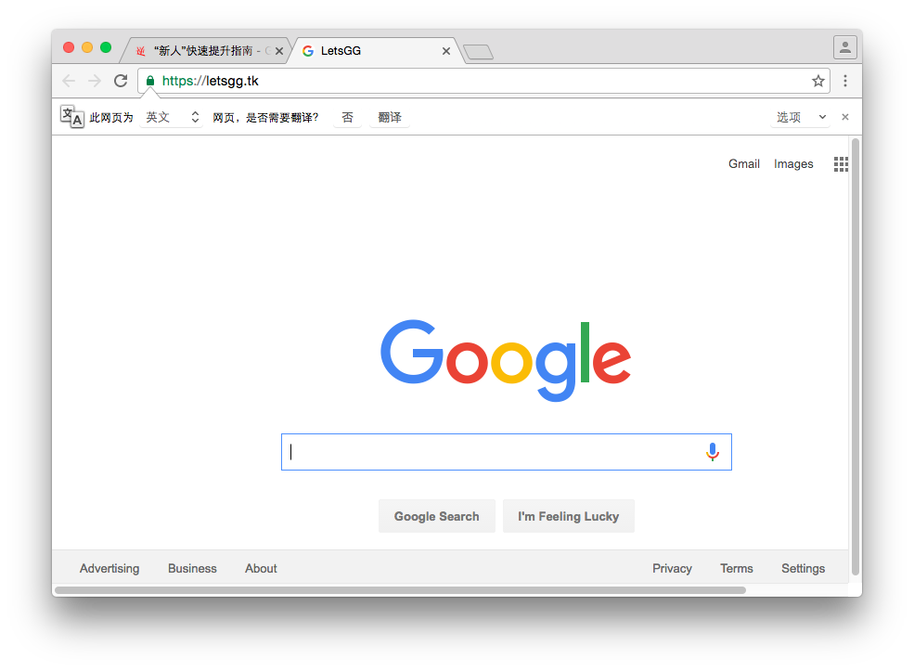
Task: Open the Chrome three-dot menu
Action: tap(845, 81)
